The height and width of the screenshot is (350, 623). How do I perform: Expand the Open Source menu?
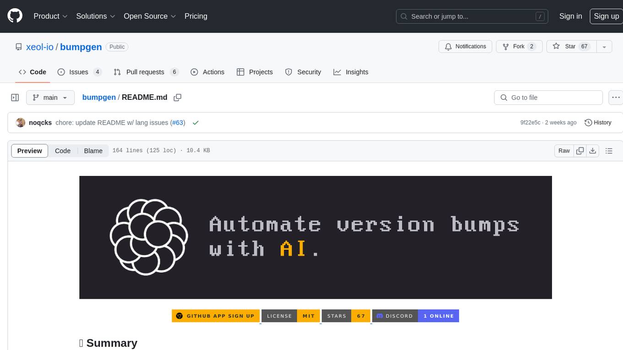click(150, 16)
